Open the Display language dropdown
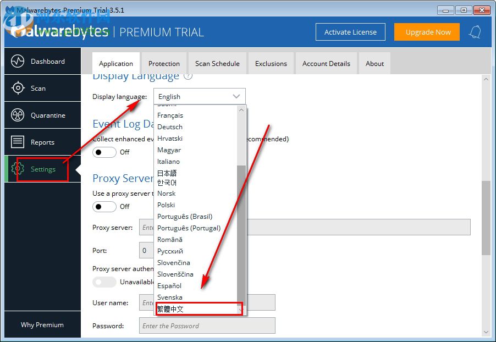This screenshot has width=496, height=342. tap(200, 96)
